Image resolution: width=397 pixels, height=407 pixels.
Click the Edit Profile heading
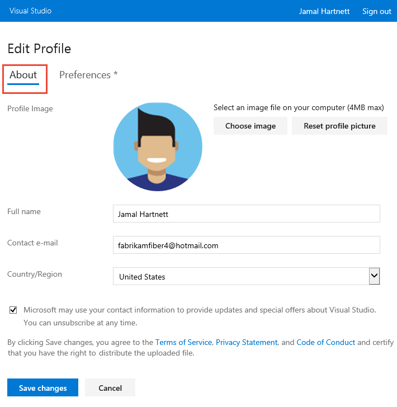pyautogui.click(x=39, y=49)
